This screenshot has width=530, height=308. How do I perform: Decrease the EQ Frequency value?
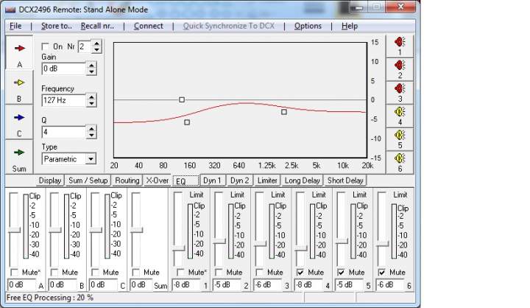click(91, 103)
